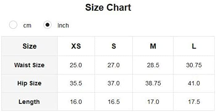Click the Hip Size row label
Viewport: 216px width, 112px height.
[29, 83]
